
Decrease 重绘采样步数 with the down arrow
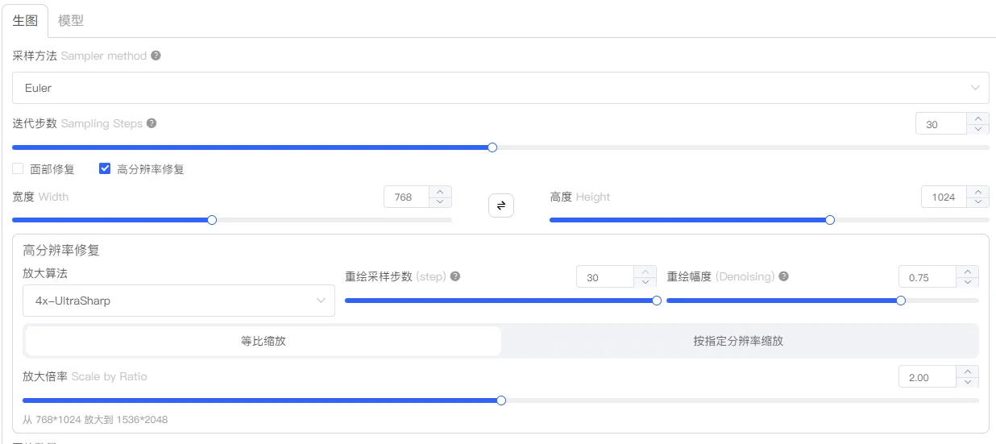645,282
